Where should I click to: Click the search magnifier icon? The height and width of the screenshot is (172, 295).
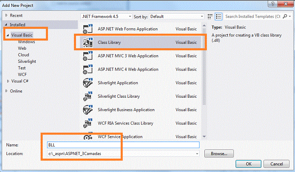pos(285,17)
